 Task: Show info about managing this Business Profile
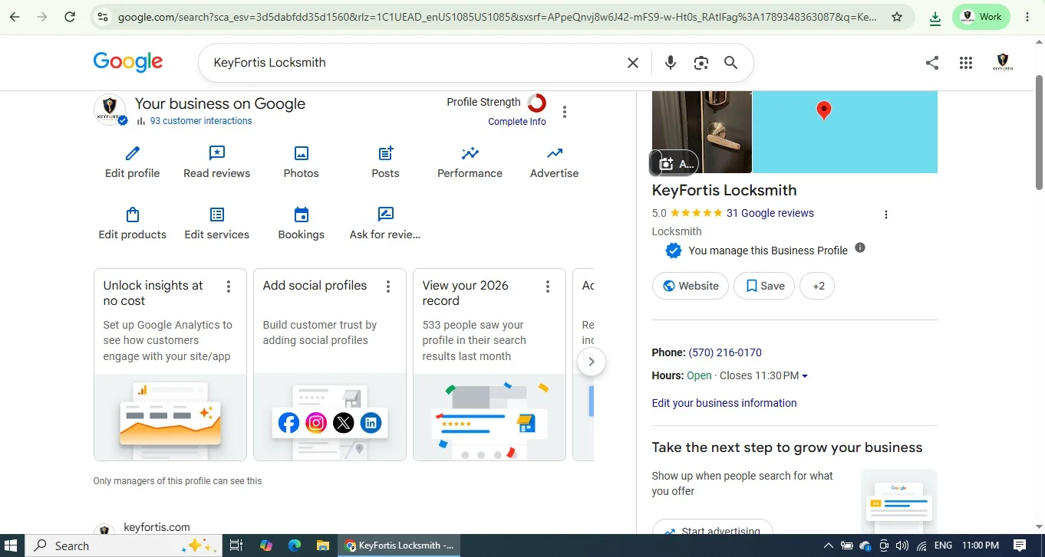[860, 247]
